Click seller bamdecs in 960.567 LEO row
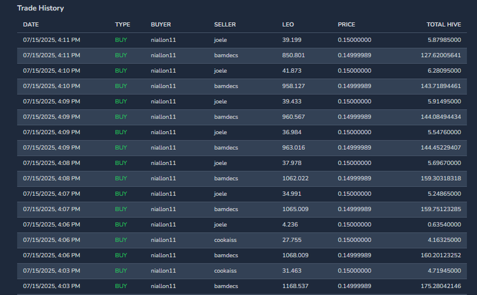 pyautogui.click(x=226, y=117)
